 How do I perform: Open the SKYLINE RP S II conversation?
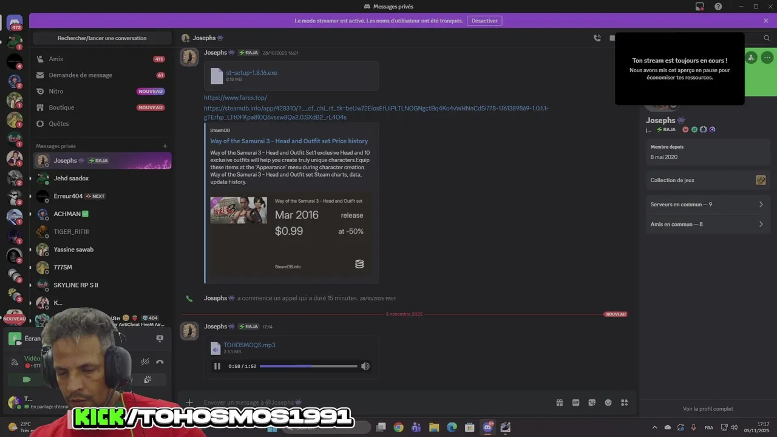coord(102,285)
